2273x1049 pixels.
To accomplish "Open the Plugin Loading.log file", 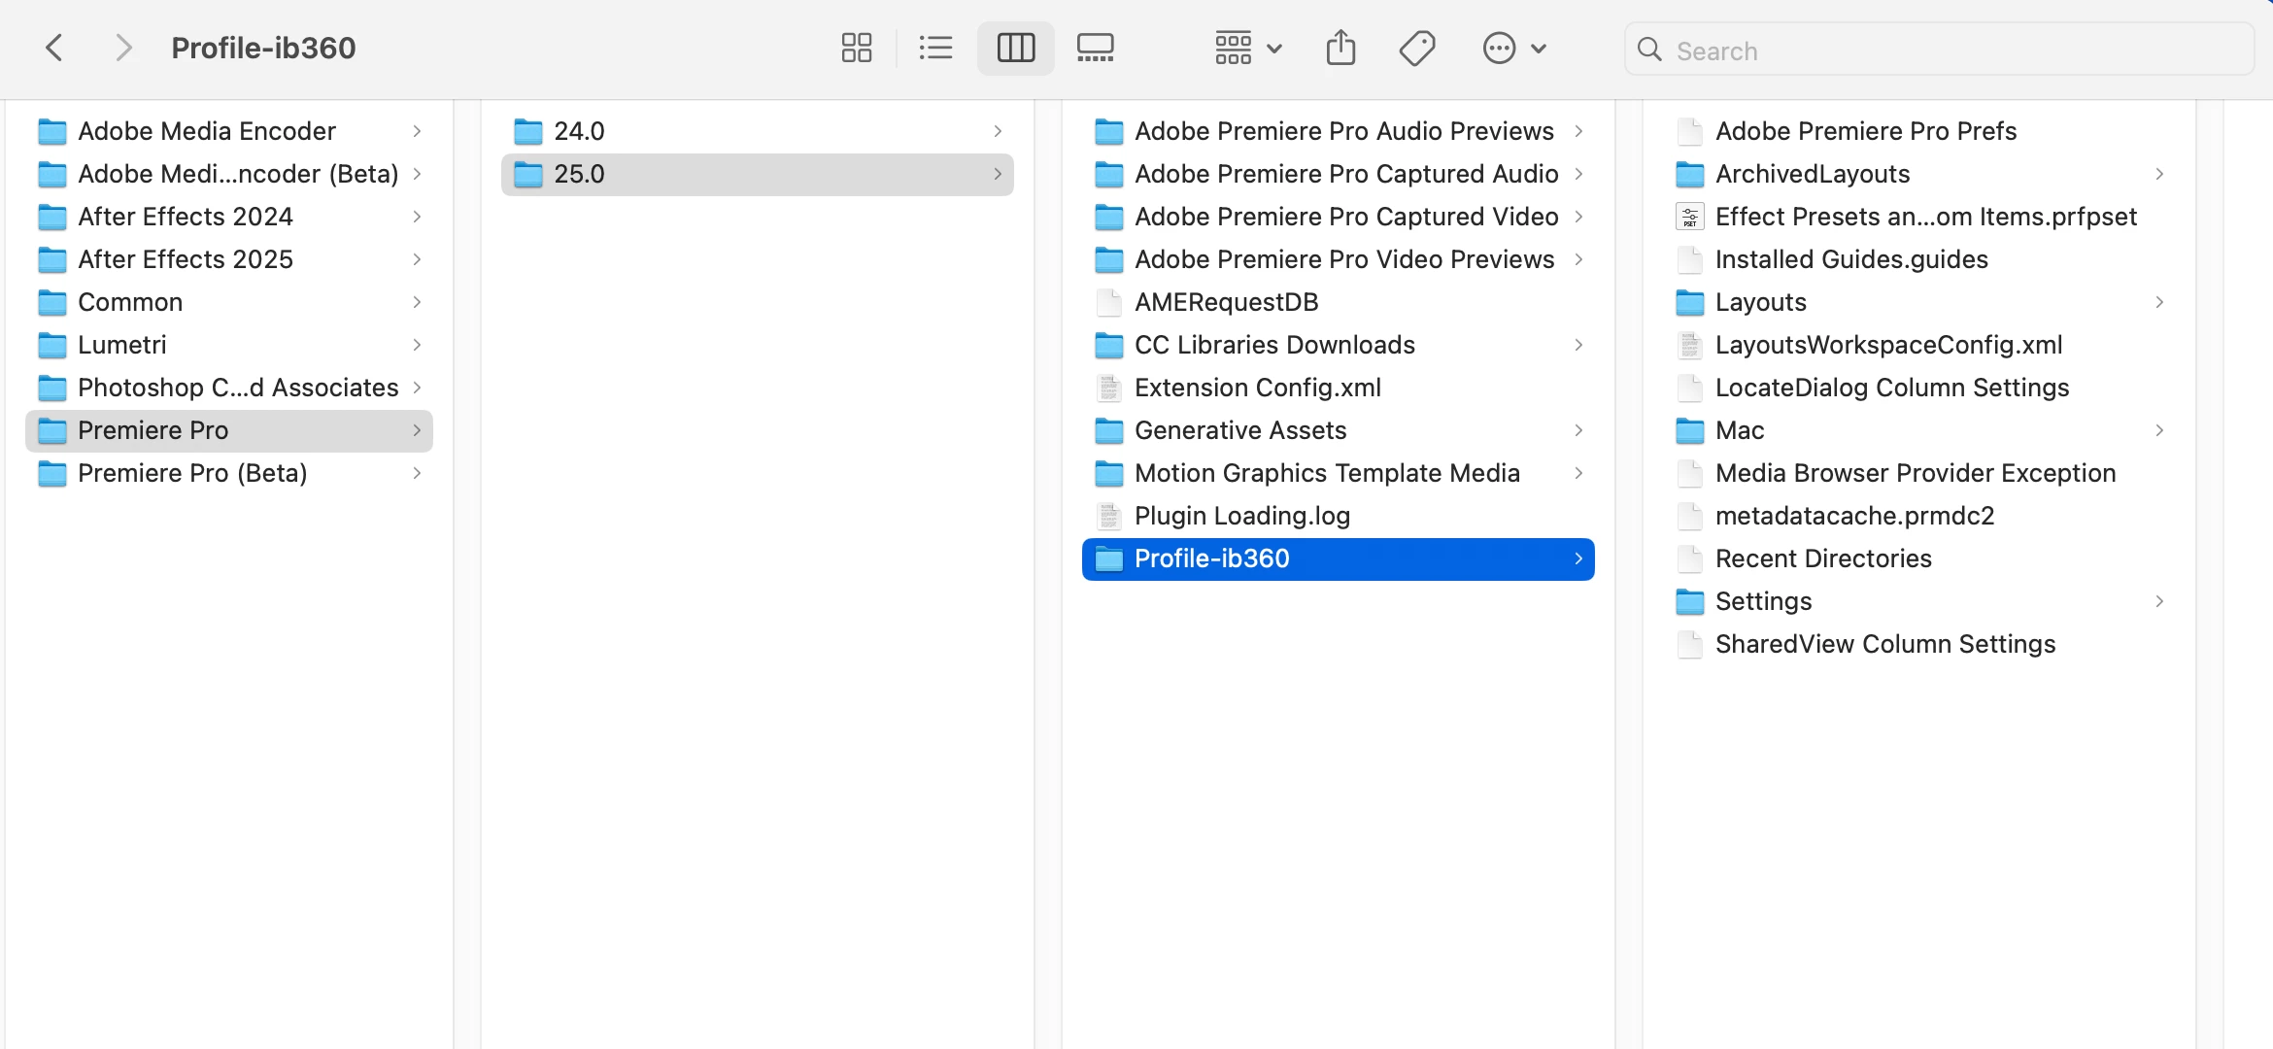I will click(1241, 516).
